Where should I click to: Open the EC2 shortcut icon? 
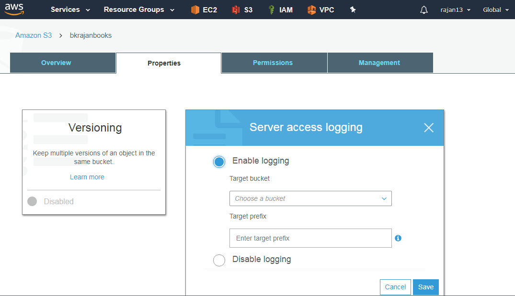(x=204, y=9)
